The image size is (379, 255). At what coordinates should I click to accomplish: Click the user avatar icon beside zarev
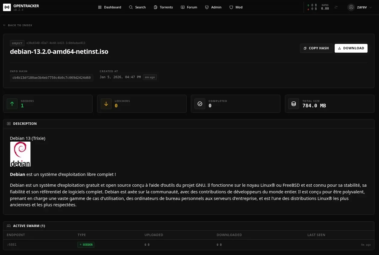click(x=351, y=7)
